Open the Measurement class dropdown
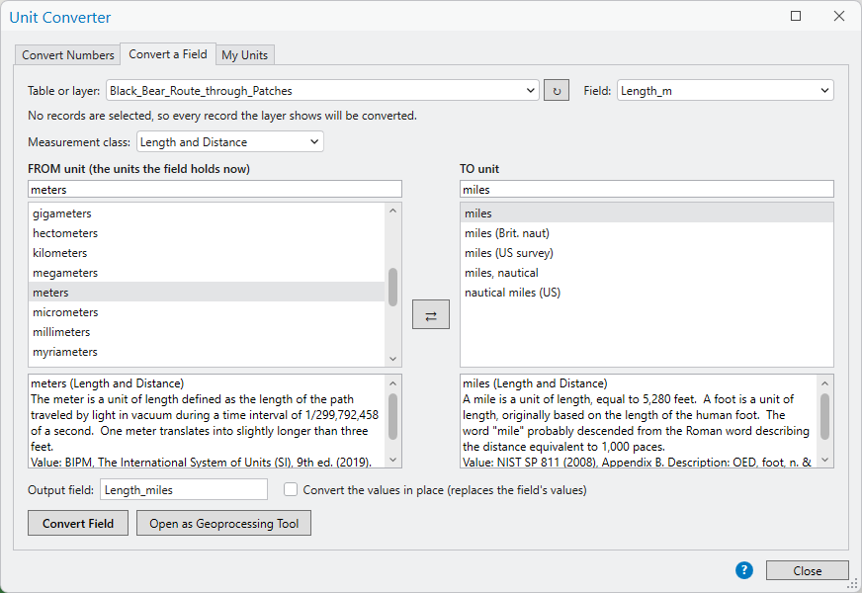This screenshot has width=862, height=593. [229, 141]
